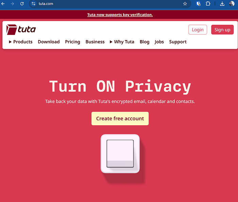238x202 pixels.
Task: Expand the Products menu
Action: pos(21,42)
